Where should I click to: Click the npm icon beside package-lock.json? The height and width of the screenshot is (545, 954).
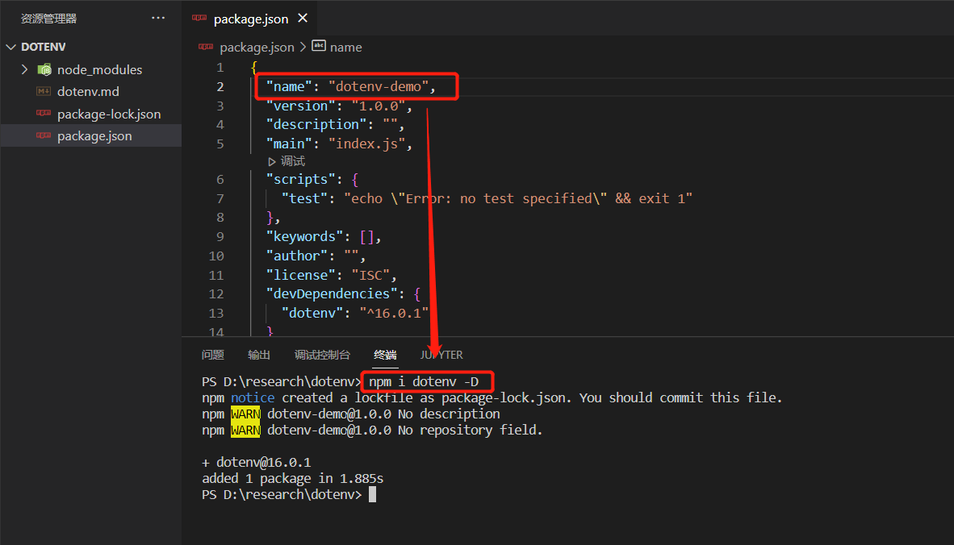tap(44, 114)
